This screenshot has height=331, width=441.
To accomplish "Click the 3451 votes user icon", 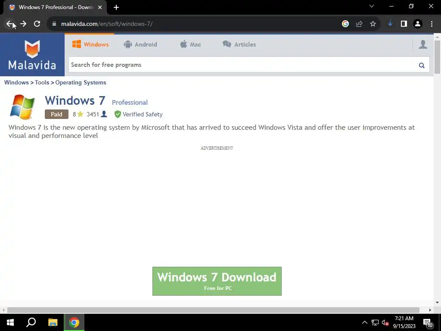I will (x=104, y=114).
